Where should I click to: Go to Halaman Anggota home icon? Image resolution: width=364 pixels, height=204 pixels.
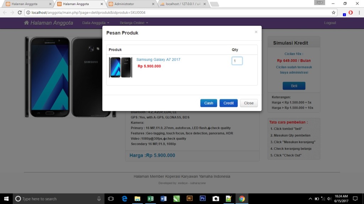tap(26, 23)
